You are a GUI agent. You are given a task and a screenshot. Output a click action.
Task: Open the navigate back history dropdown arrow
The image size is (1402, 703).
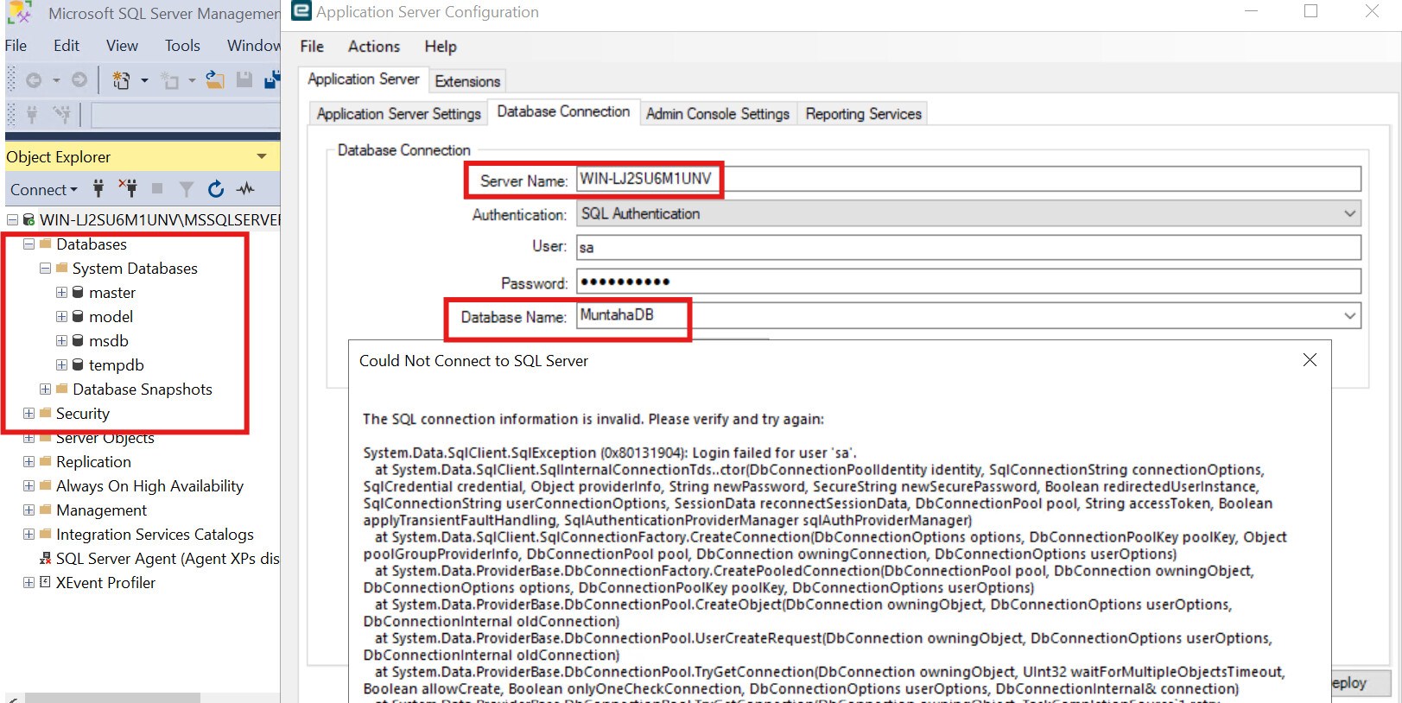(56, 80)
